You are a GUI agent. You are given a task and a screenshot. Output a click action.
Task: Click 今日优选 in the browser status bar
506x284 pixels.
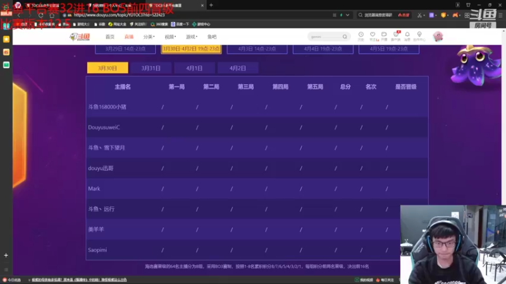point(11,280)
